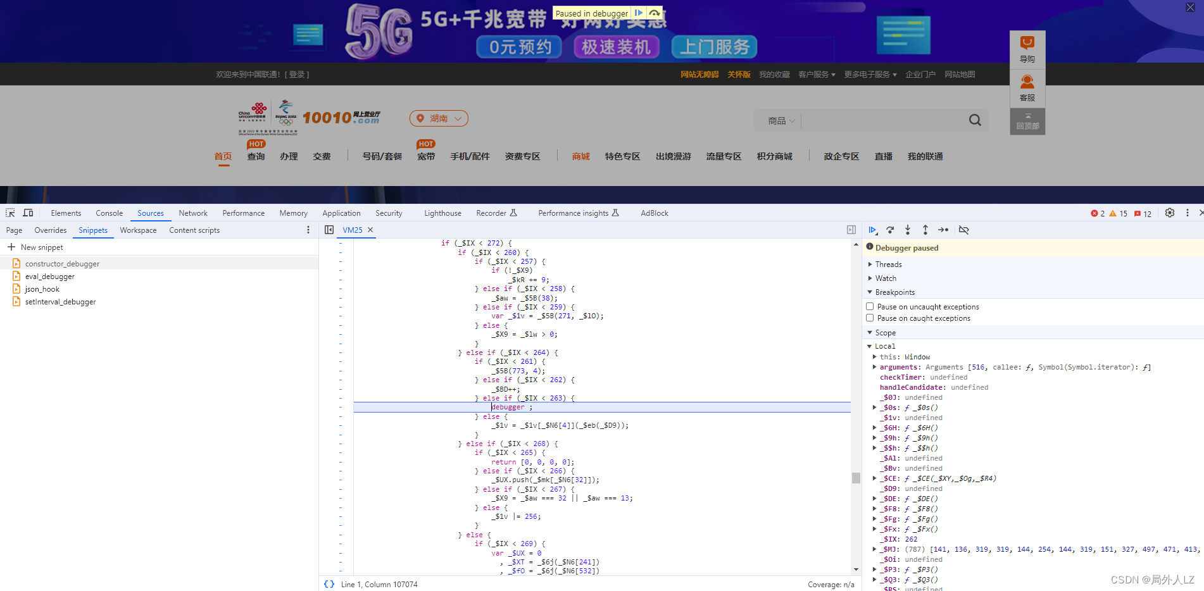This screenshot has width=1204, height=591.
Task: Click the search magnifier on the website
Action: point(975,120)
